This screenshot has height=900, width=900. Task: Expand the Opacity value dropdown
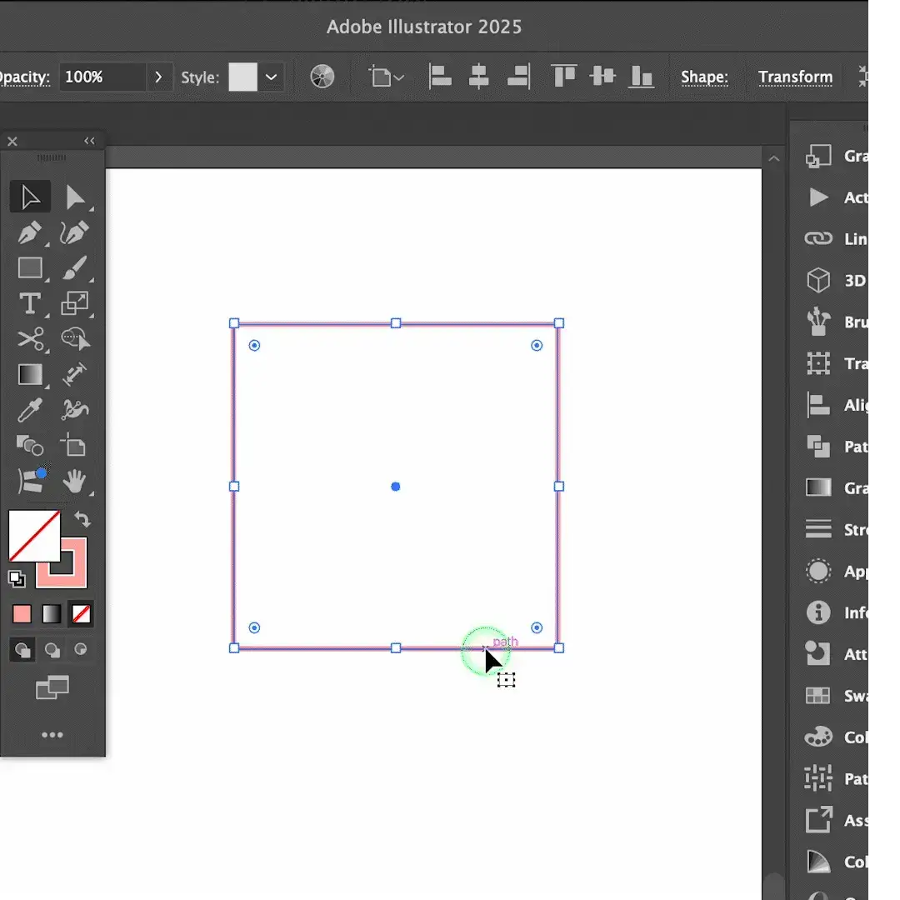coord(158,77)
